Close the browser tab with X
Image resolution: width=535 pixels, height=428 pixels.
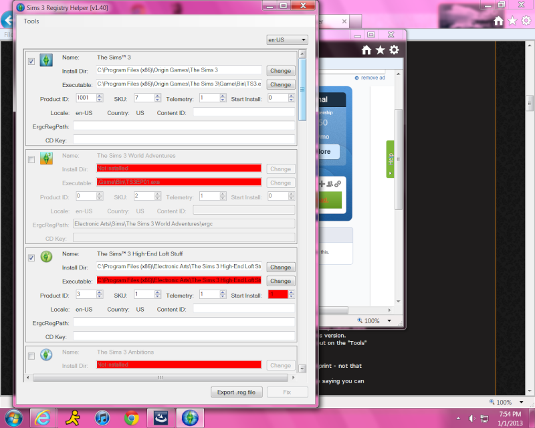(344, 21)
